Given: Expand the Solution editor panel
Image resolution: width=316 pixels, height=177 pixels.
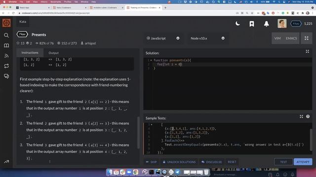Looking at the screenshot, I should point(307,51).
